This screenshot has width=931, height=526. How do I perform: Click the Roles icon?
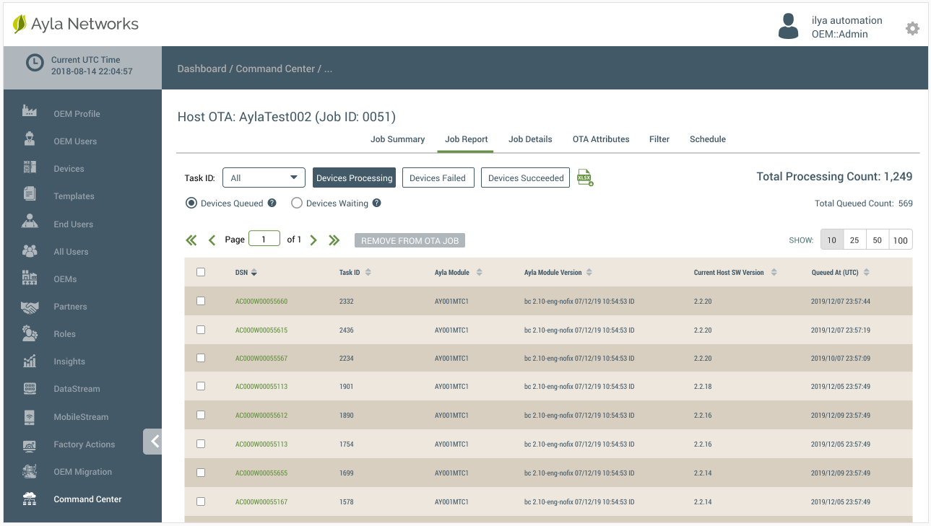coord(30,333)
